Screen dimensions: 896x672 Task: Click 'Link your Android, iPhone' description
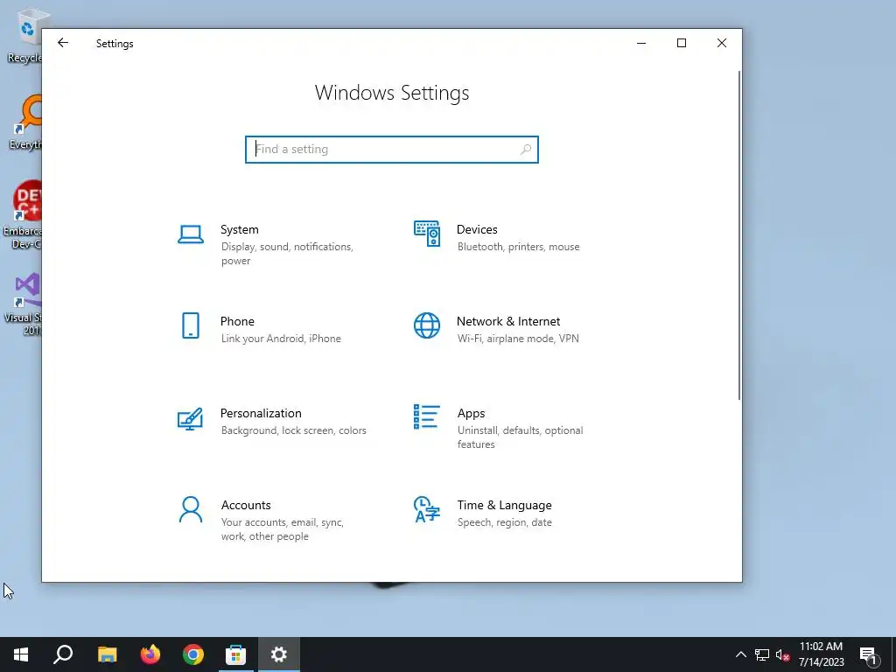pos(281,339)
